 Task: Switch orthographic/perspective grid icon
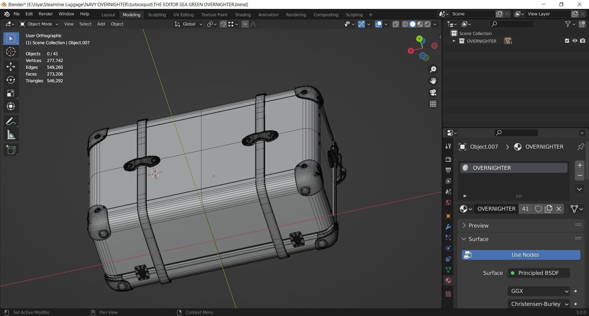coord(433,104)
